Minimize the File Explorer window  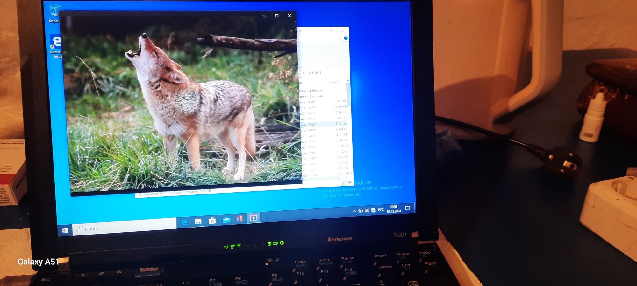point(318,31)
